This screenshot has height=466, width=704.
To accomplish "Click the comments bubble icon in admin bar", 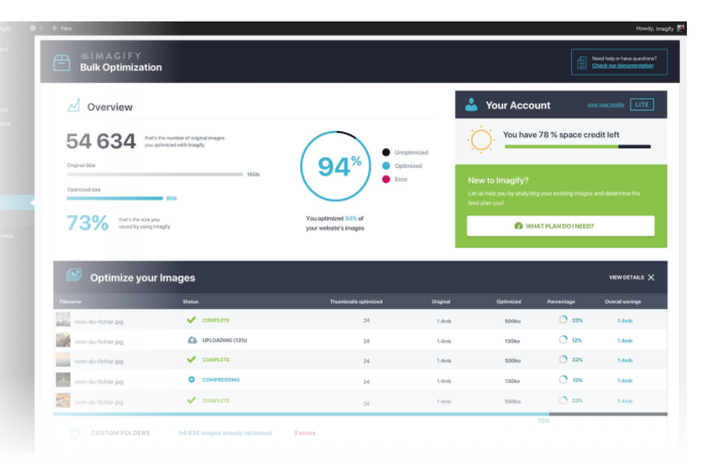I will coord(33,28).
